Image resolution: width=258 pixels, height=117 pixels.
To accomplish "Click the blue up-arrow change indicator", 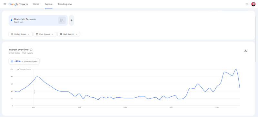I will click(12, 61).
